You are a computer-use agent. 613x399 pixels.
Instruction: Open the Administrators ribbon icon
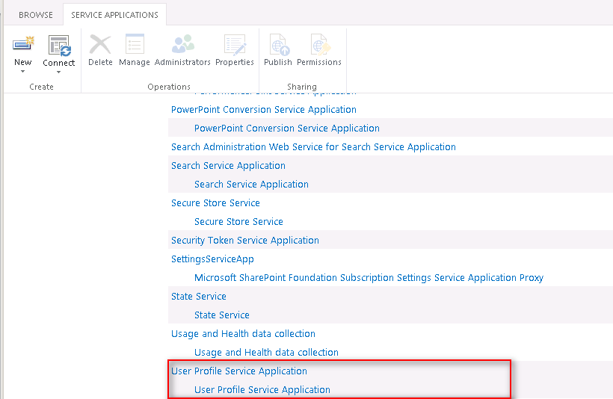pos(182,44)
